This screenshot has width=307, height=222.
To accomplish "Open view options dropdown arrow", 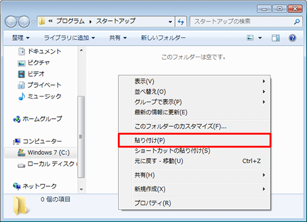I will (x=260, y=38).
